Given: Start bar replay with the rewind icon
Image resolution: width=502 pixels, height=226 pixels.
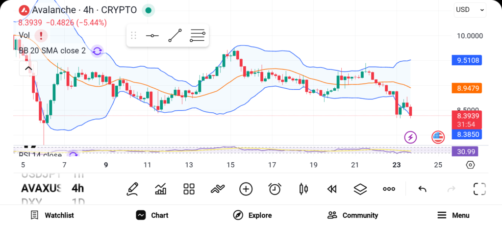Looking at the screenshot, I should tap(332, 189).
